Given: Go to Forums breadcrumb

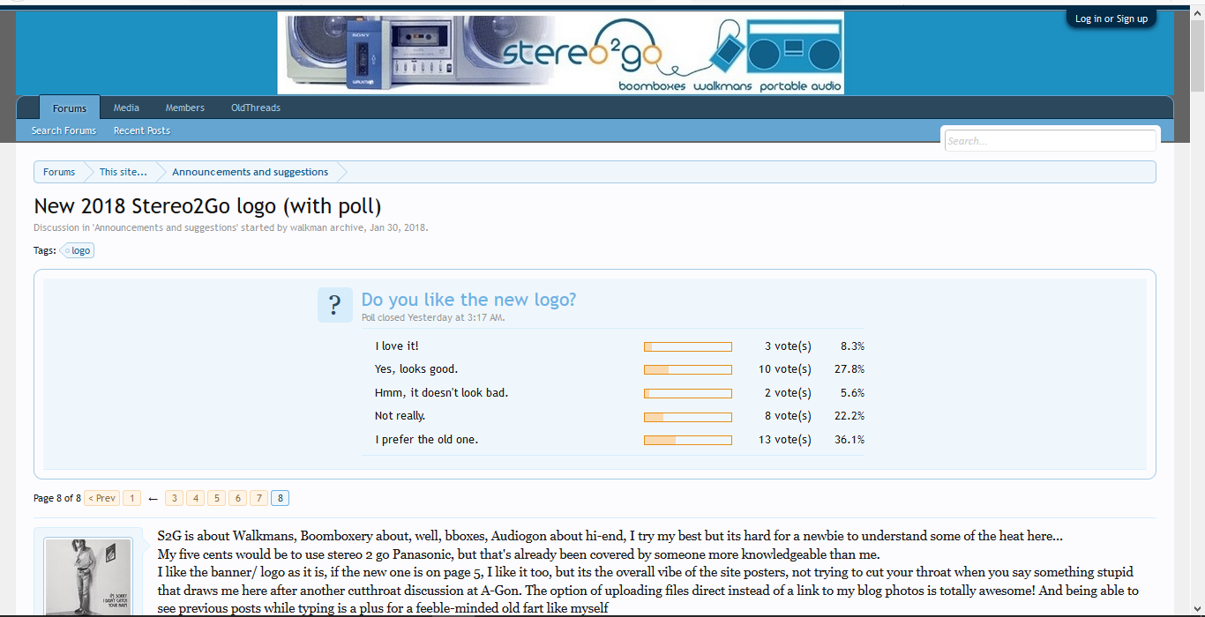Looking at the screenshot, I should (x=59, y=172).
